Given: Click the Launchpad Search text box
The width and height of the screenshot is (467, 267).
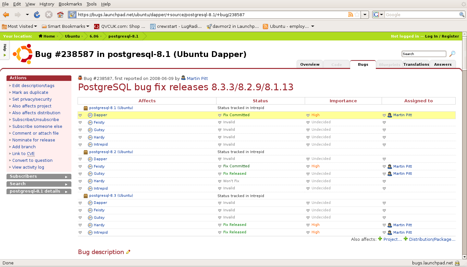Looking at the screenshot, I should (424, 54).
